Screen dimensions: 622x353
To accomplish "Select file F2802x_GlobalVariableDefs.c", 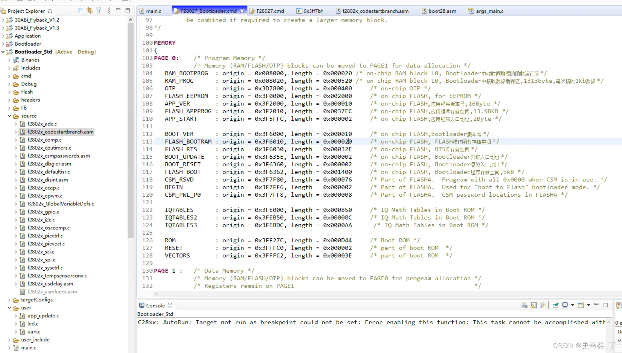I will pos(61,203).
